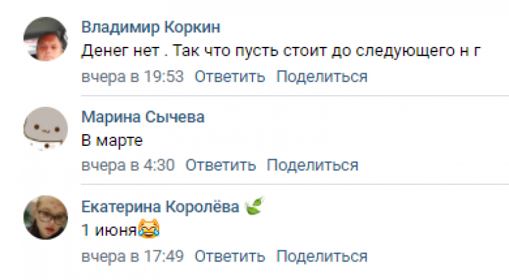Reply to the "1 июня" comment

click(229, 255)
